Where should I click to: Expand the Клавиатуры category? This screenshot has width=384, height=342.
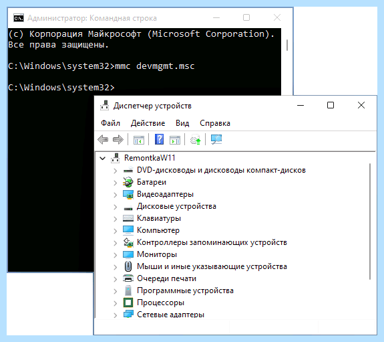(115, 219)
